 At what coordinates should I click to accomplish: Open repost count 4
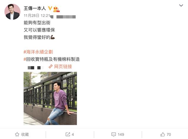(x=73, y=134)
